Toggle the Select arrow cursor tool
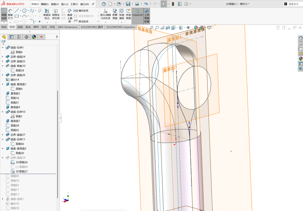The width and height of the screenshot is (303, 211). (164, 4)
